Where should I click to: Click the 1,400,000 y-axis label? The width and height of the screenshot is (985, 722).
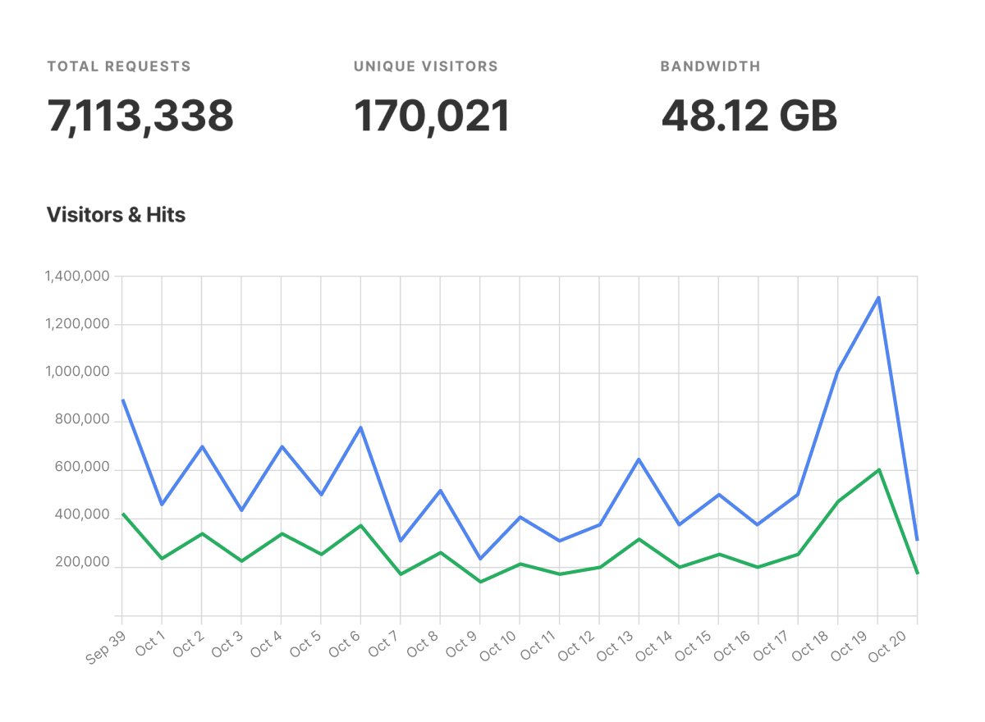(x=78, y=276)
